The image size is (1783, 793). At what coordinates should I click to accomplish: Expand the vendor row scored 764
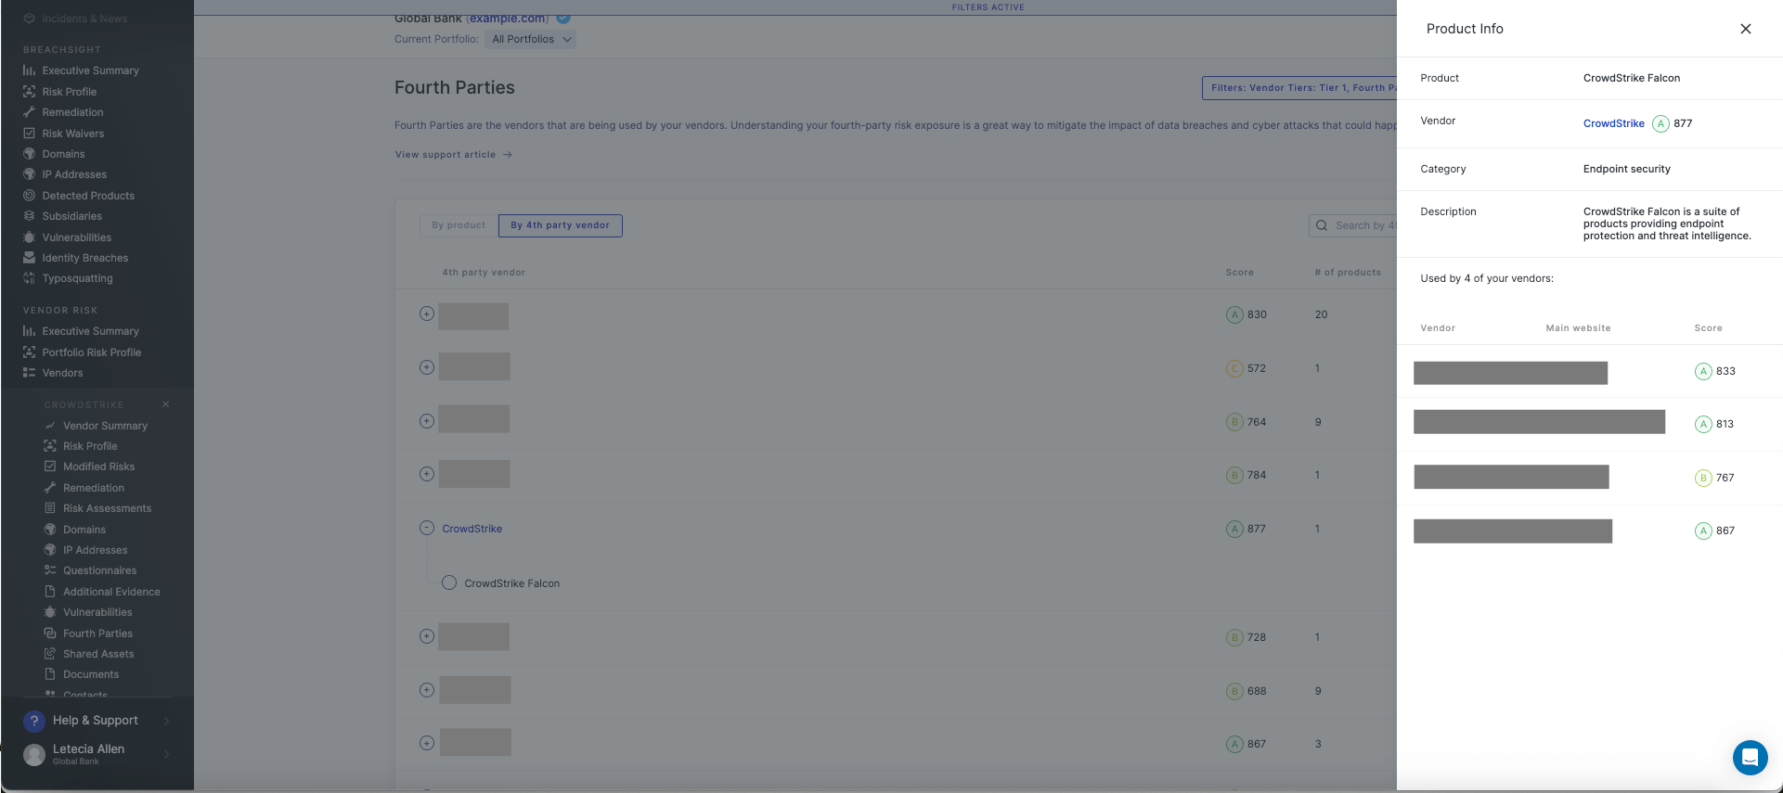(x=427, y=421)
